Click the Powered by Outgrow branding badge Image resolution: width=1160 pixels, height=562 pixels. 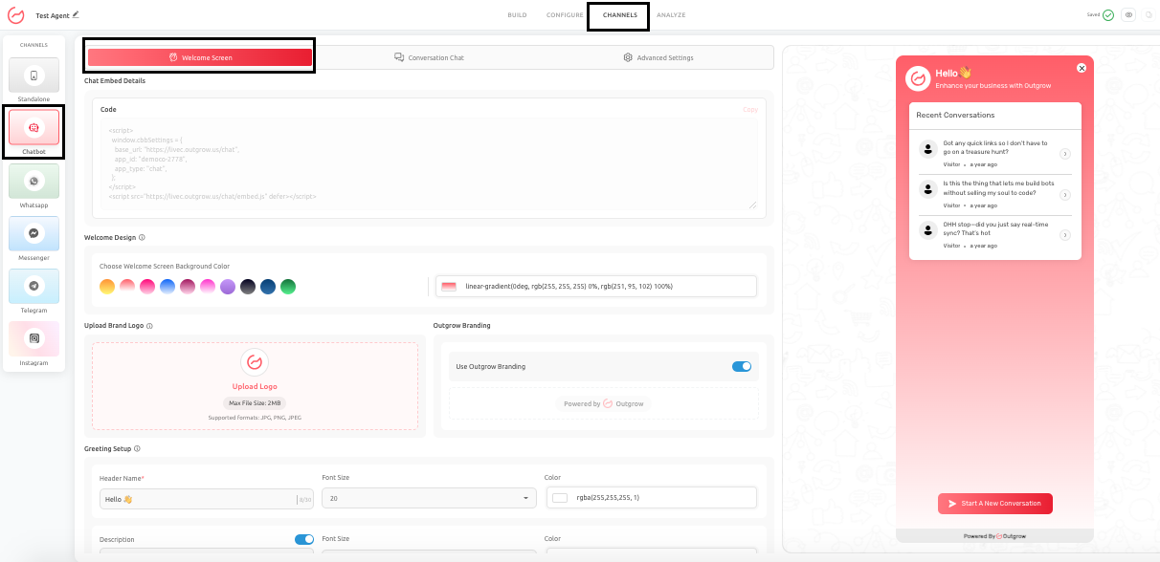(x=604, y=403)
